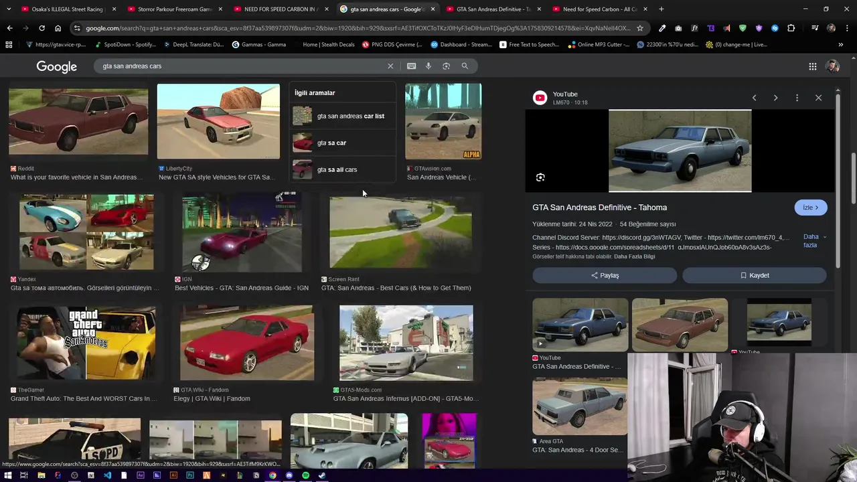The width and height of the screenshot is (857, 482).
Task: Go back with the browser back arrow
Action: click(x=9, y=28)
